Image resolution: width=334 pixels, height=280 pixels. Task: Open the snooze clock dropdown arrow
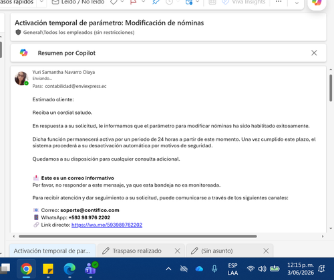178,2
